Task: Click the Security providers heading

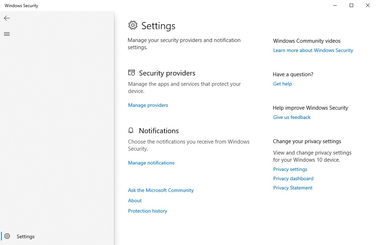Action: (167, 73)
